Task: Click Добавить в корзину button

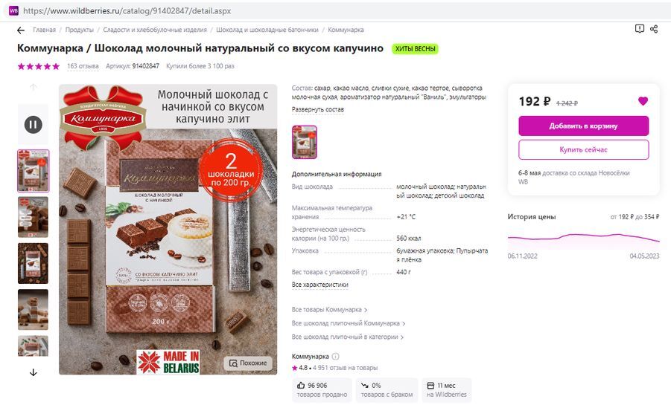Action: pyautogui.click(x=584, y=126)
